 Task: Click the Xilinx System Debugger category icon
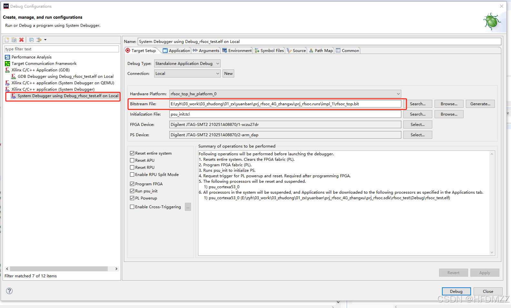click(7, 89)
